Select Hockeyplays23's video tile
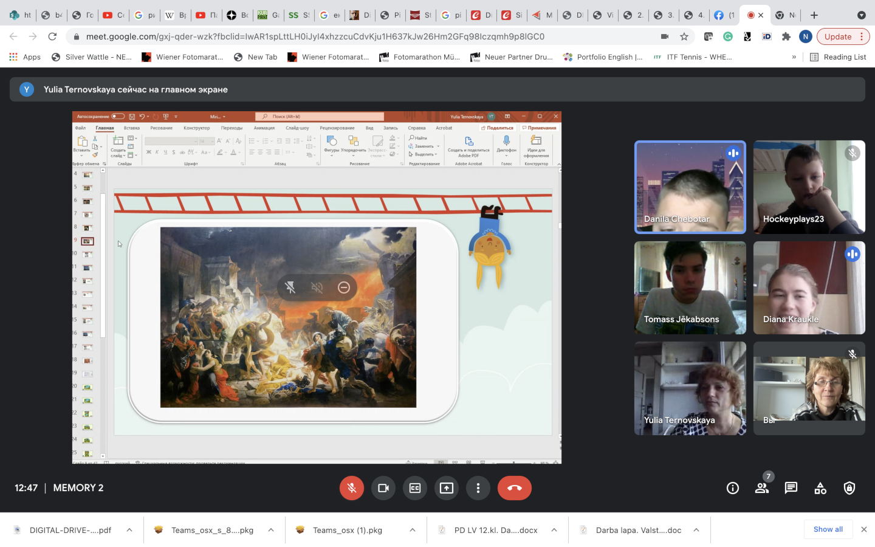The height and width of the screenshot is (547, 875). (809, 187)
